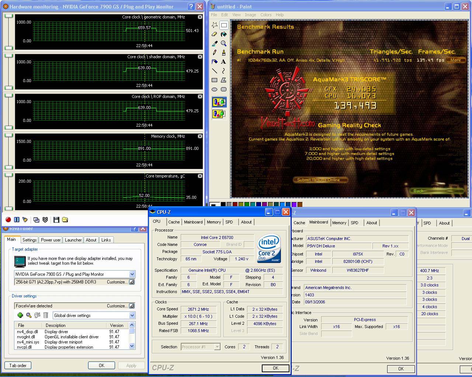
Task: Choose the Airbrush spray tool
Action: [x=215, y=62]
